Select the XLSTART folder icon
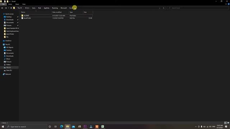Image resolution: width=230 pixels, height=129 pixels. (22, 15)
